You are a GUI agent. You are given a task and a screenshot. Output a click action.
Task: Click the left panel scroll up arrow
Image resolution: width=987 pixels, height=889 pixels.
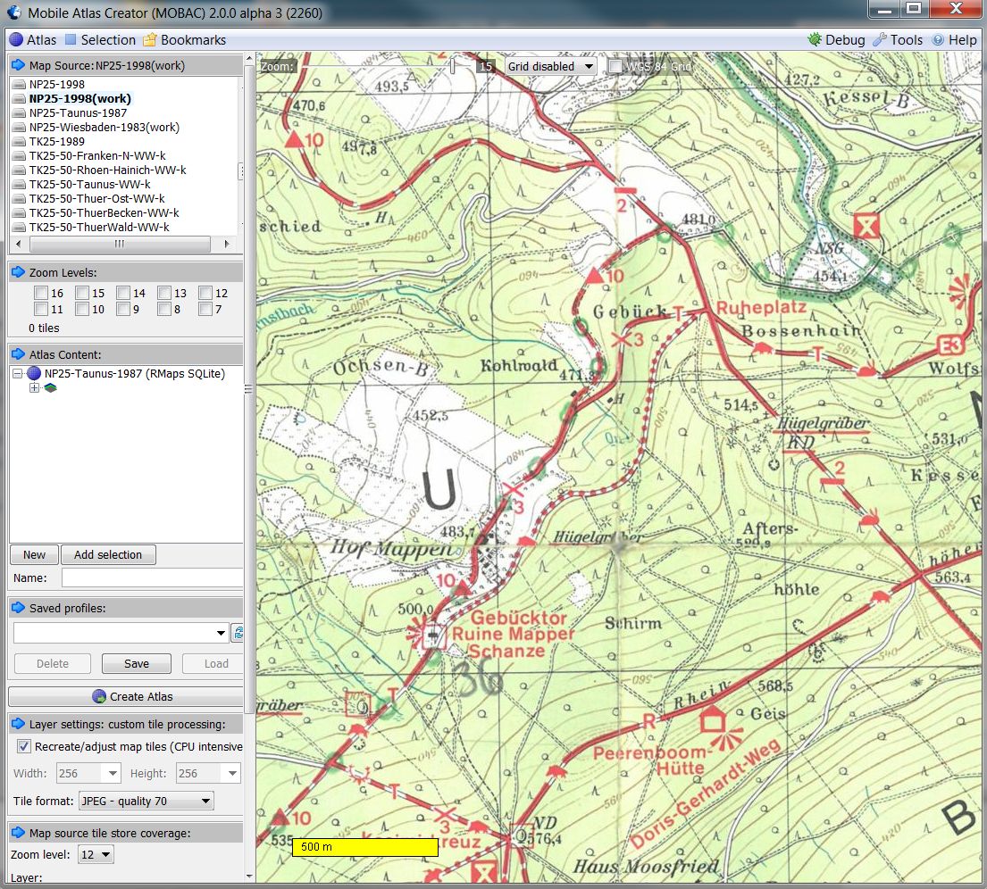[x=249, y=58]
